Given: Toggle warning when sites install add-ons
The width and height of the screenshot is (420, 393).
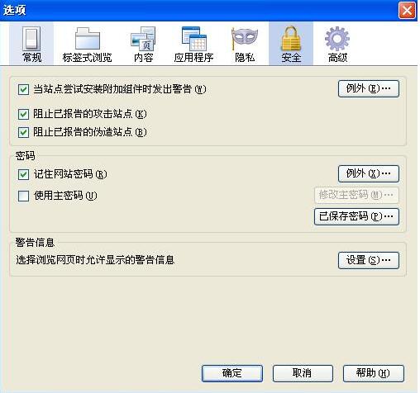Looking at the screenshot, I should click(x=23, y=89).
